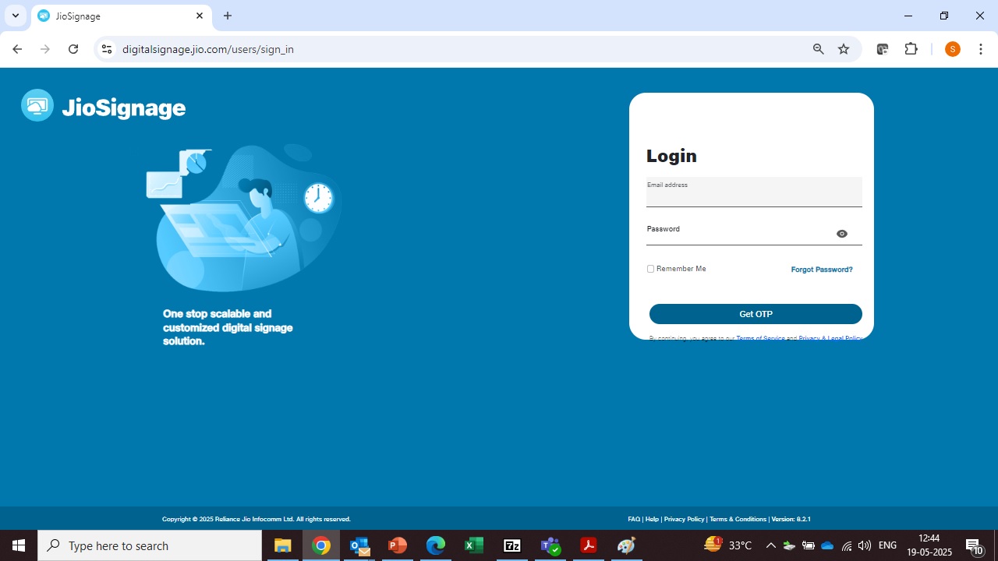Image resolution: width=998 pixels, height=561 pixels.
Task: Open Terms & Conditions footer link
Action: coord(738,519)
